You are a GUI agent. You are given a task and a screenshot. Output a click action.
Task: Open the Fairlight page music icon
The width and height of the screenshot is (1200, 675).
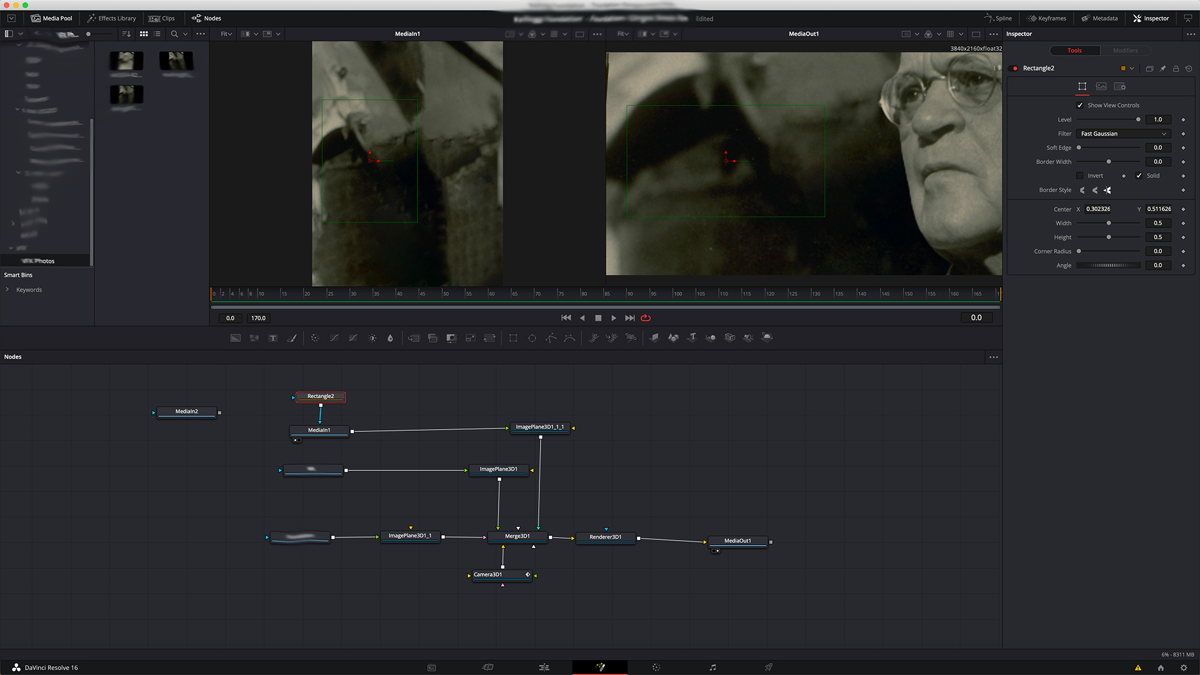[x=712, y=667]
